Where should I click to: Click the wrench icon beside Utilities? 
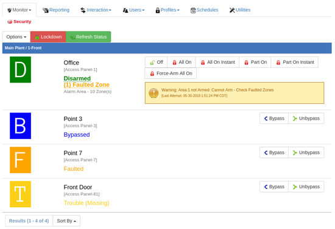coord(232,10)
